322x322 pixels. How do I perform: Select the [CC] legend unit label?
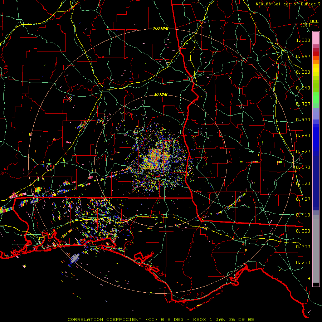click(306, 25)
